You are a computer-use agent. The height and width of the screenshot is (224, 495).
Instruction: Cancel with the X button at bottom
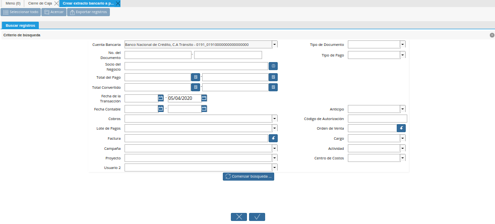point(239,217)
